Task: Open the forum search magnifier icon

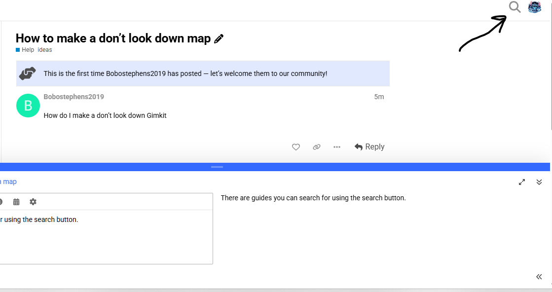Action: 515,7
